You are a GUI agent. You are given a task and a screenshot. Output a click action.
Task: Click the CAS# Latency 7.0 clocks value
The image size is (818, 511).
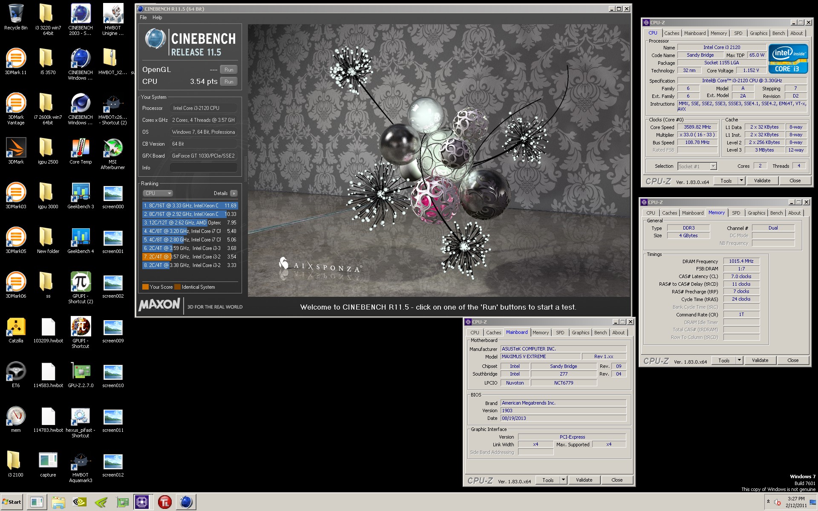[741, 276]
